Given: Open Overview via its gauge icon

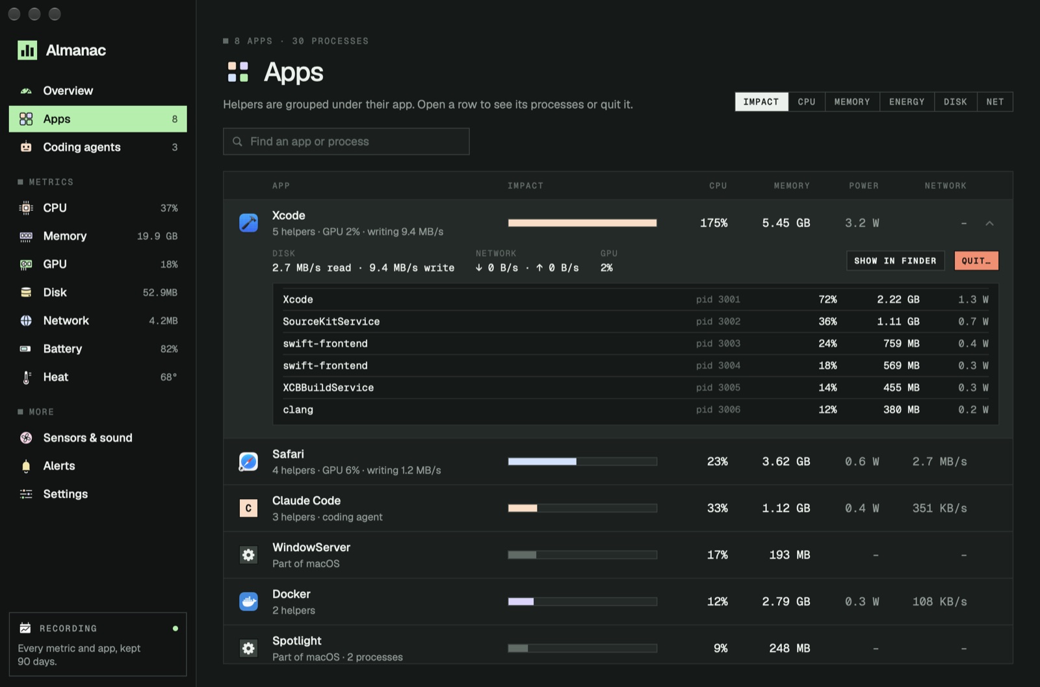Looking at the screenshot, I should pyautogui.click(x=26, y=91).
